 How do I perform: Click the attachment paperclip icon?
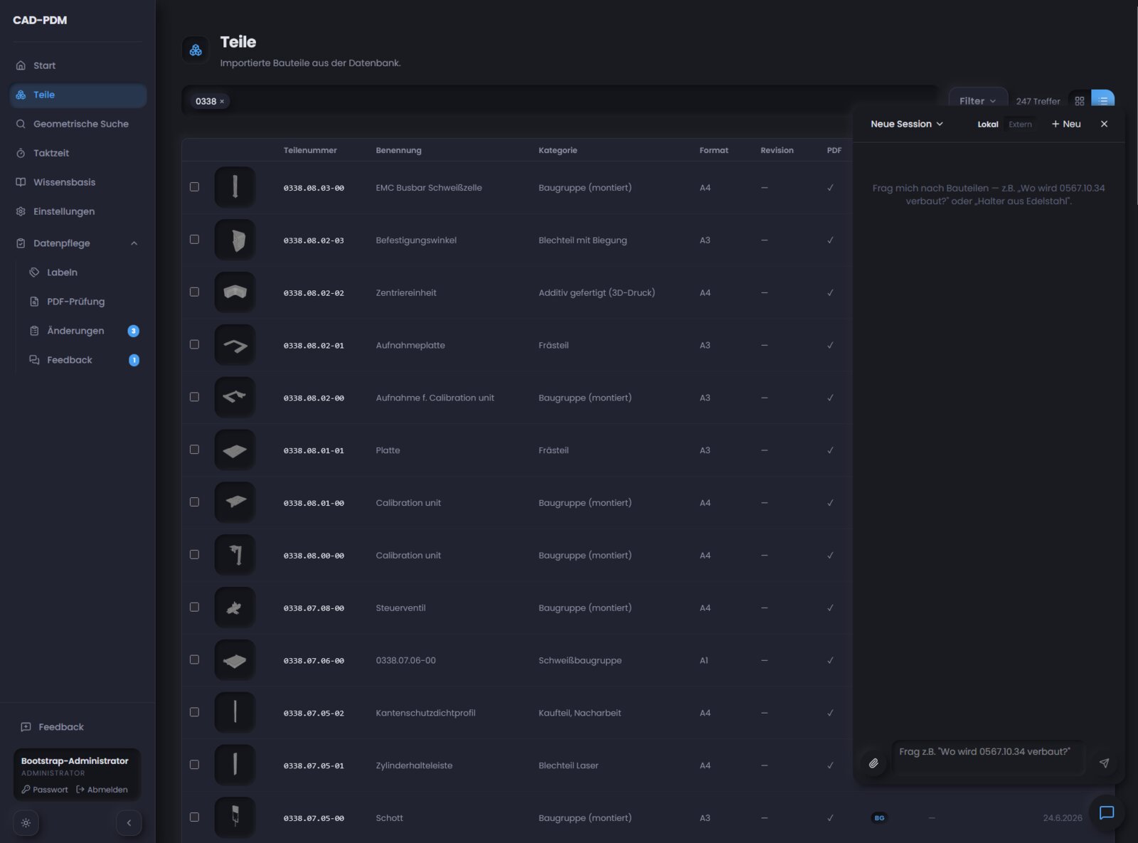tap(873, 763)
